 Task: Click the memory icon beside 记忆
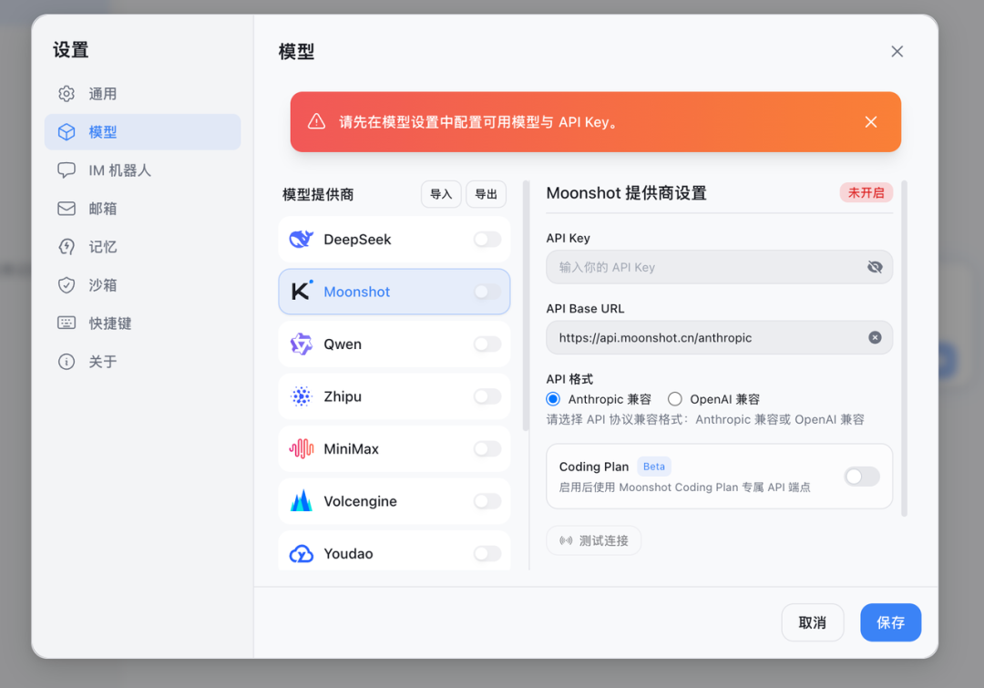67,247
